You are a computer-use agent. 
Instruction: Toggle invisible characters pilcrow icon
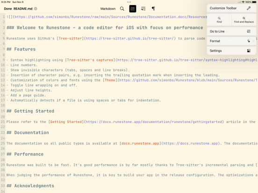click(x=153, y=9)
